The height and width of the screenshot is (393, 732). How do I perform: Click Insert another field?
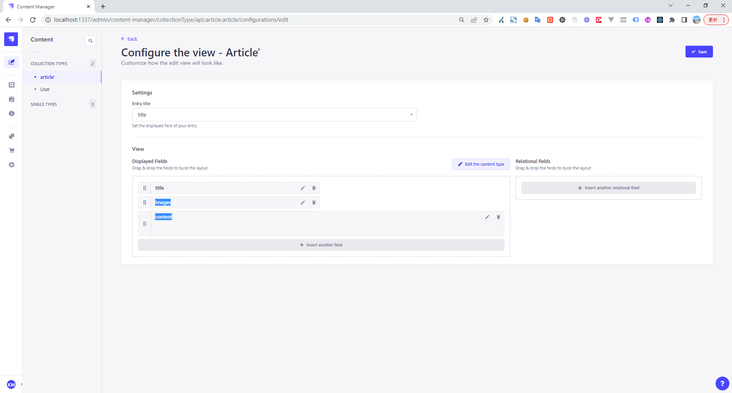click(321, 245)
